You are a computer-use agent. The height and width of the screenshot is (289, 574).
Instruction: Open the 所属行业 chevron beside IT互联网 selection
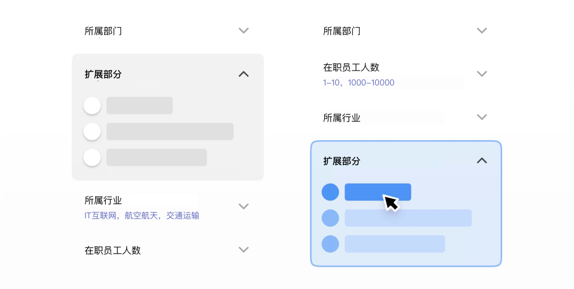click(243, 206)
